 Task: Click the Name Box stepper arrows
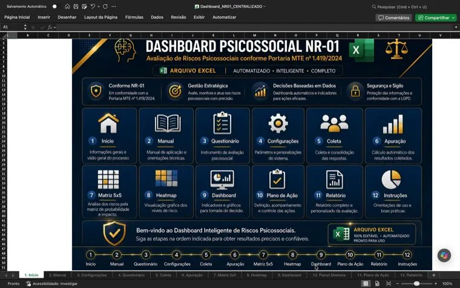click(25, 27)
